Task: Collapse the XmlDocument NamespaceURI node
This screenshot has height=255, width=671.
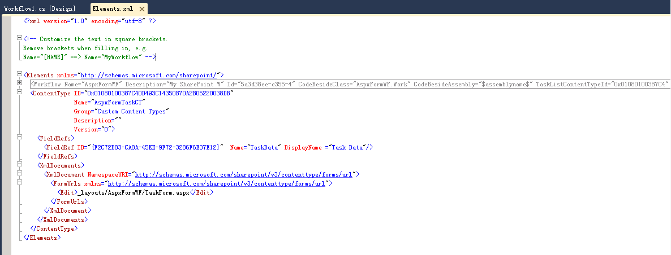Action: [x=19, y=173]
